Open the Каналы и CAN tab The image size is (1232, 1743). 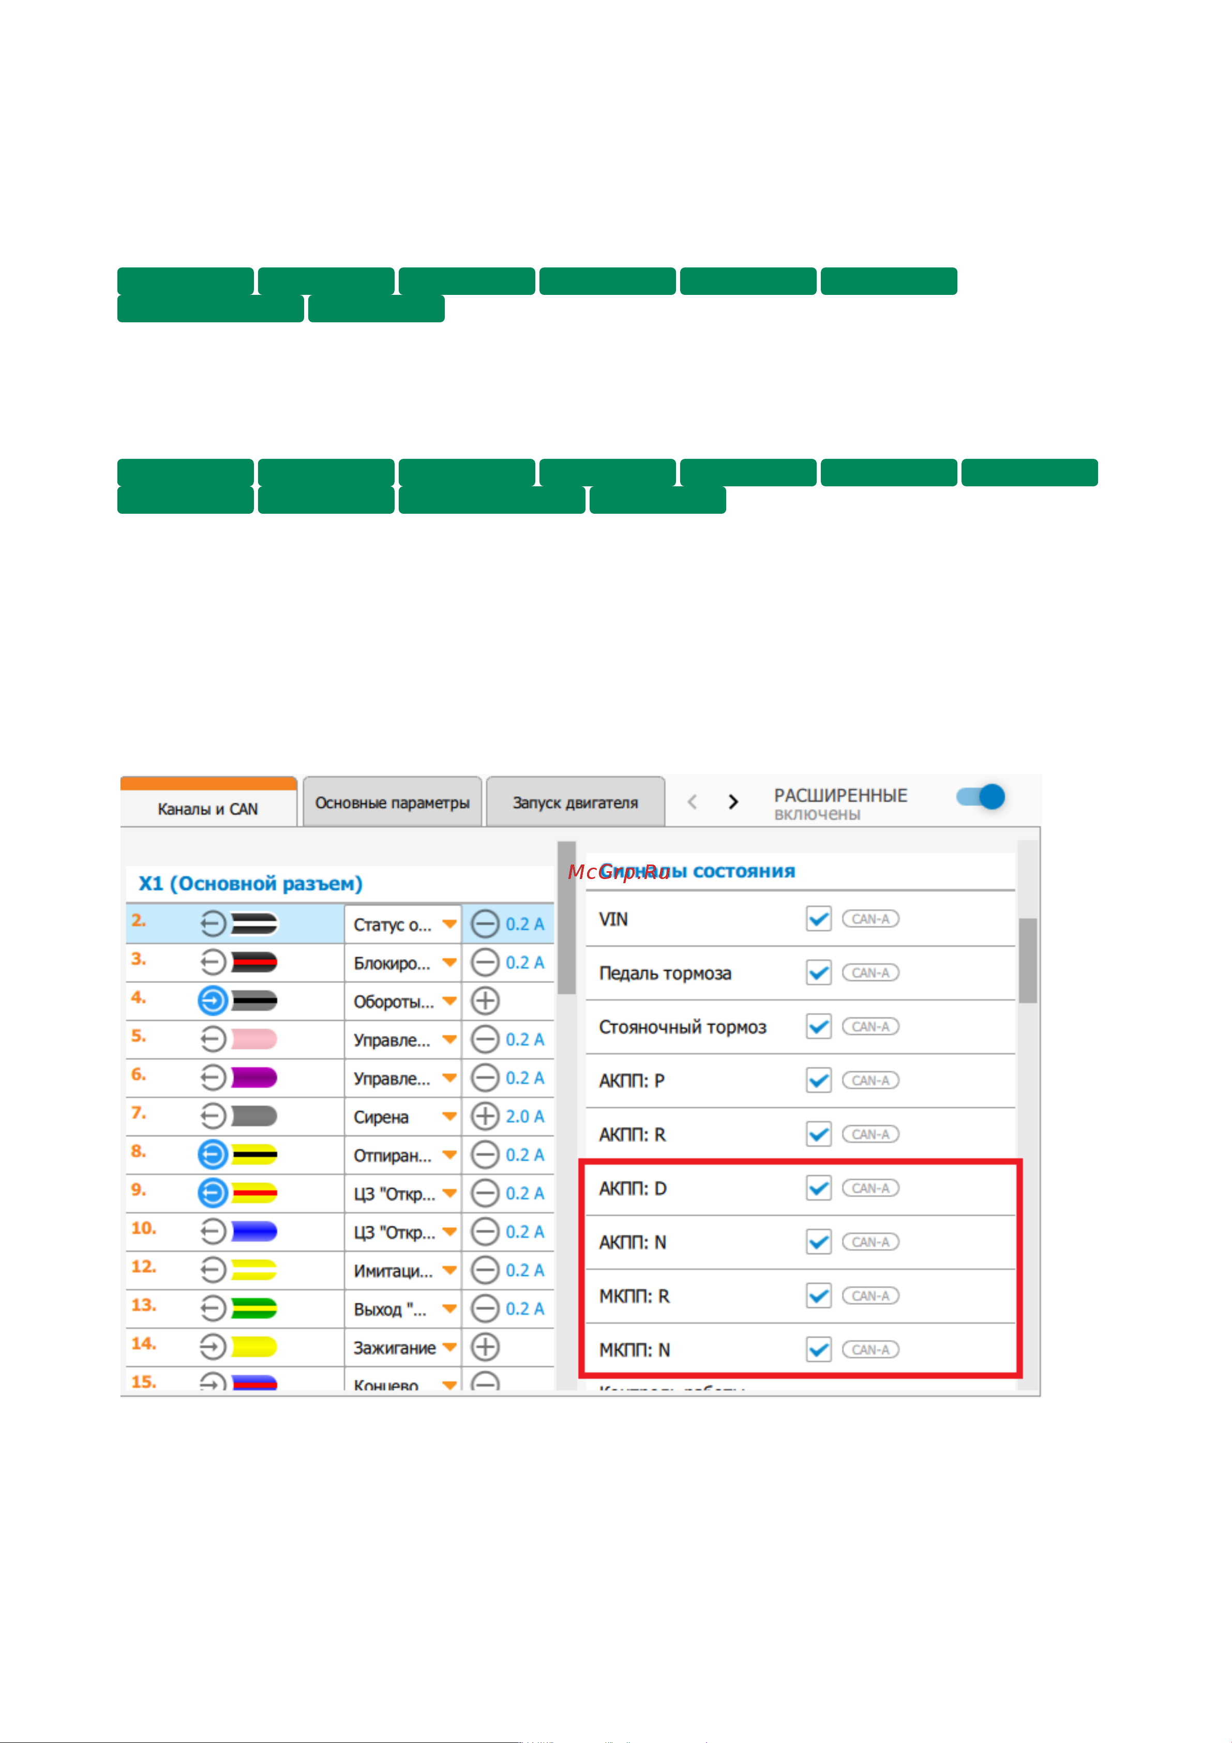point(208,803)
